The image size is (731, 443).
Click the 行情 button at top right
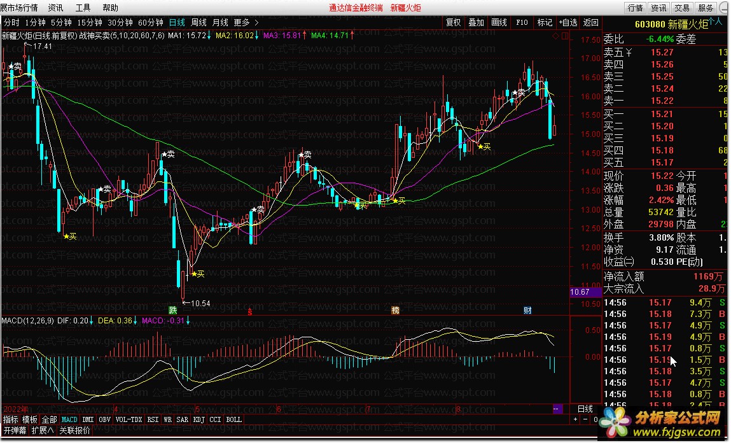635,8
